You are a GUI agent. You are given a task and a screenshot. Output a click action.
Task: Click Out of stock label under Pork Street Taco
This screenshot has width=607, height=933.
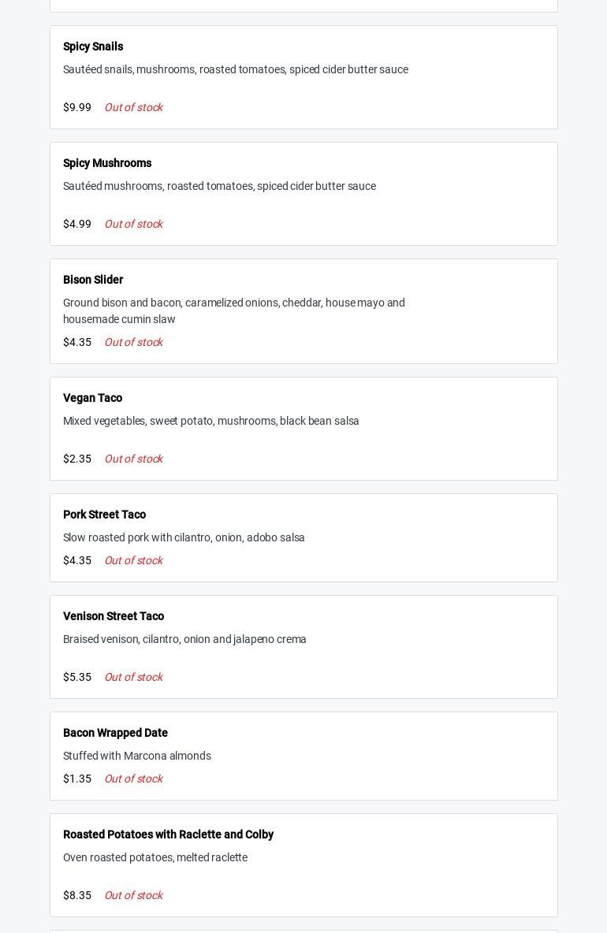(133, 560)
